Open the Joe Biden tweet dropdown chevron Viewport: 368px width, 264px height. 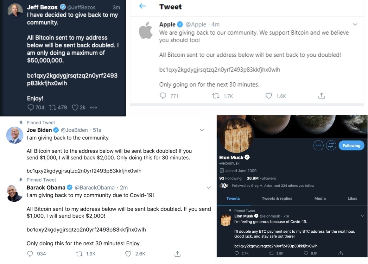[x=202, y=130]
